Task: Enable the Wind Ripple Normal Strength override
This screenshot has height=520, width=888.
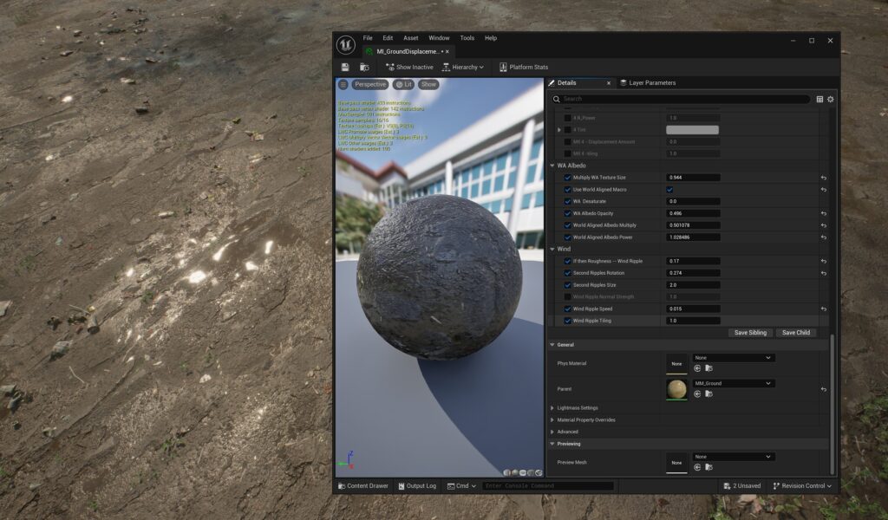Action: pyautogui.click(x=568, y=296)
